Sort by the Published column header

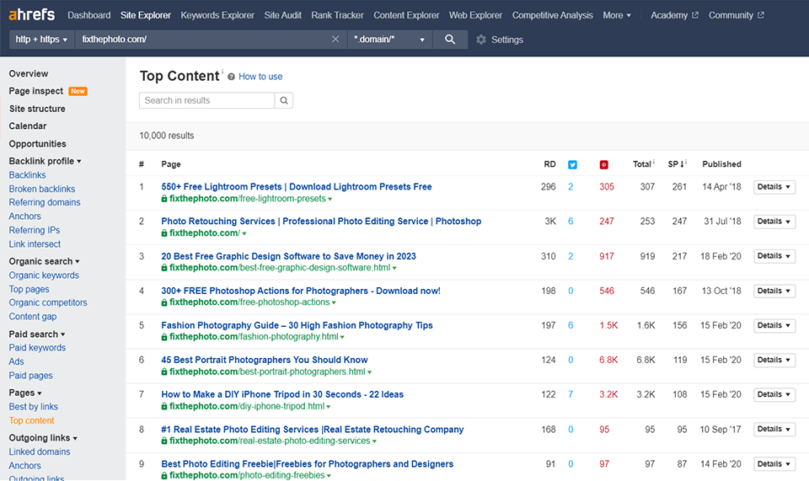[x=721, y=164]
